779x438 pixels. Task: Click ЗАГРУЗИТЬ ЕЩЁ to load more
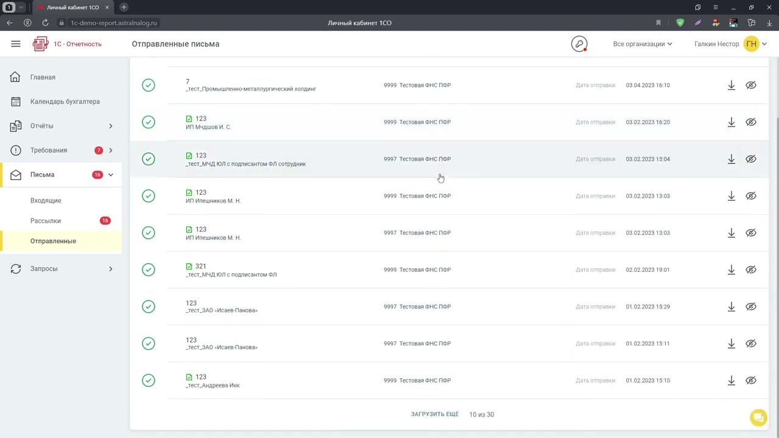tap(435, 414)
